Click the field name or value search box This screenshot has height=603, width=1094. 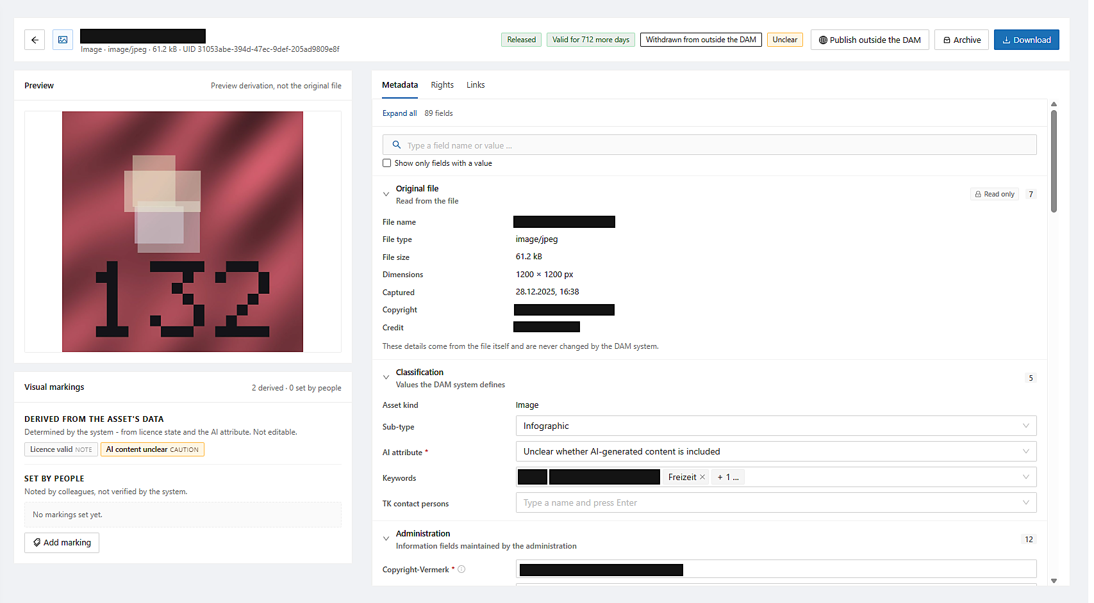[x=709, y=145]
